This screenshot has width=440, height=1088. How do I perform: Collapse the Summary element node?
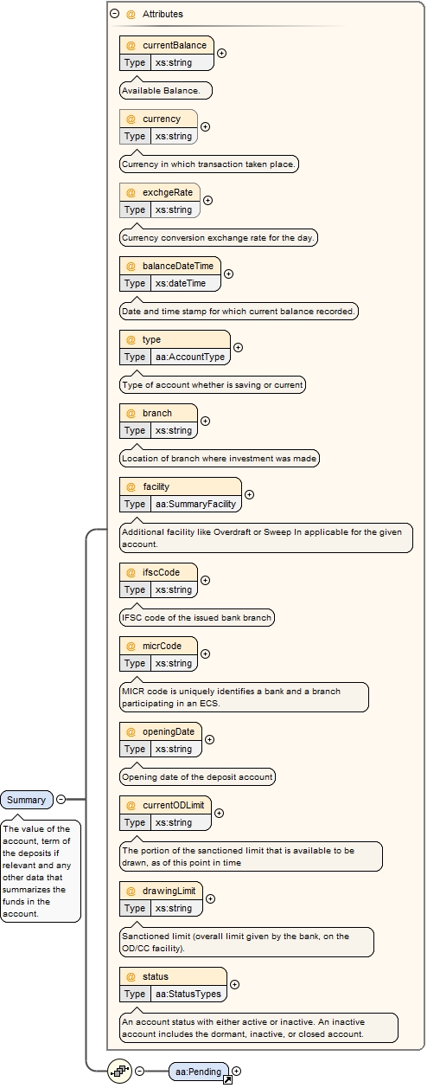click(x=61, y=800)
